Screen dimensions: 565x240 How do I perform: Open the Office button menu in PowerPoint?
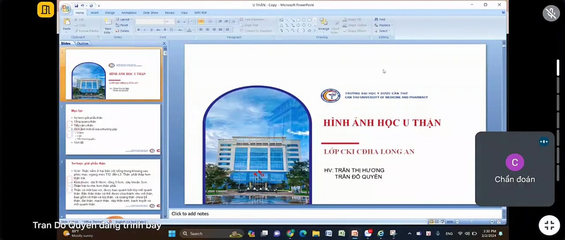[x=66, y=8]
